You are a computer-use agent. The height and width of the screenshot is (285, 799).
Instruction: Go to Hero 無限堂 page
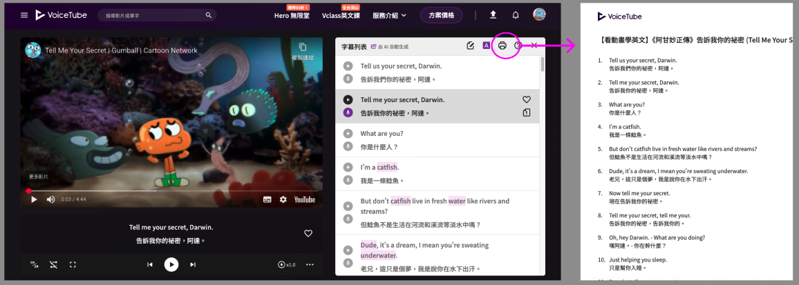coord(291,15)
